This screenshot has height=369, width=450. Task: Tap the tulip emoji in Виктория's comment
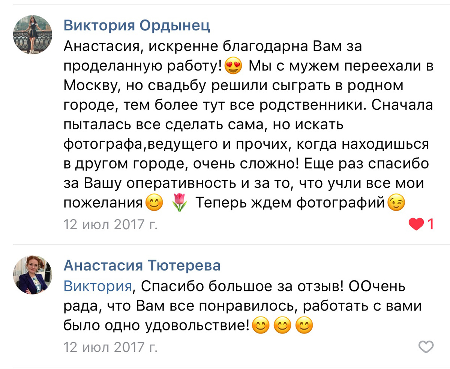pyautogui.click(x=180, y=203)
